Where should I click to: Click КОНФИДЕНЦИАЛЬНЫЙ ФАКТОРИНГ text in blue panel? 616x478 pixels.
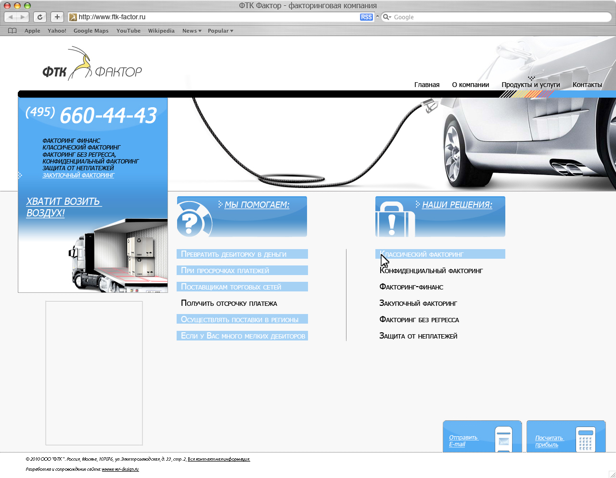(x=90, y=162)
